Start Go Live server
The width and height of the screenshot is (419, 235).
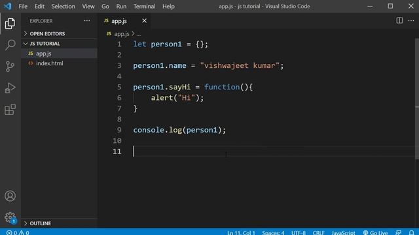tap(375, 232)
